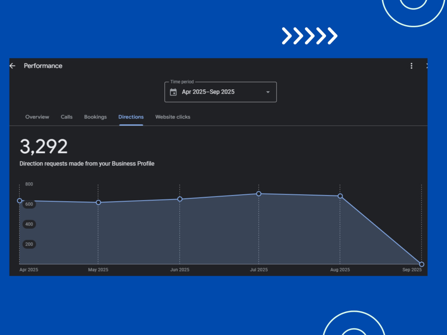
Task: Click the Apr 2025 x-axis label
Action: (x=29, y=270)
